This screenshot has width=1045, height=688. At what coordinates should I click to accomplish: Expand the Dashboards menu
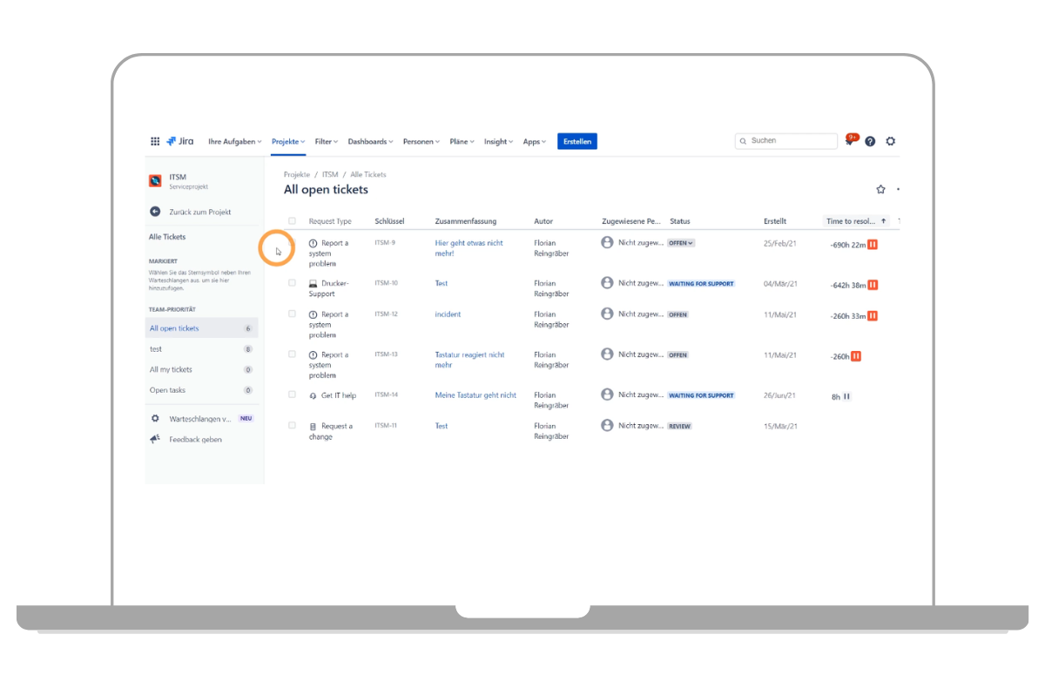click(x=370, y=141)
